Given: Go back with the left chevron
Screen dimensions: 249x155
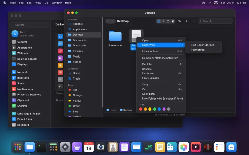Looking at the screenshot, I should (x=108, y=21).
